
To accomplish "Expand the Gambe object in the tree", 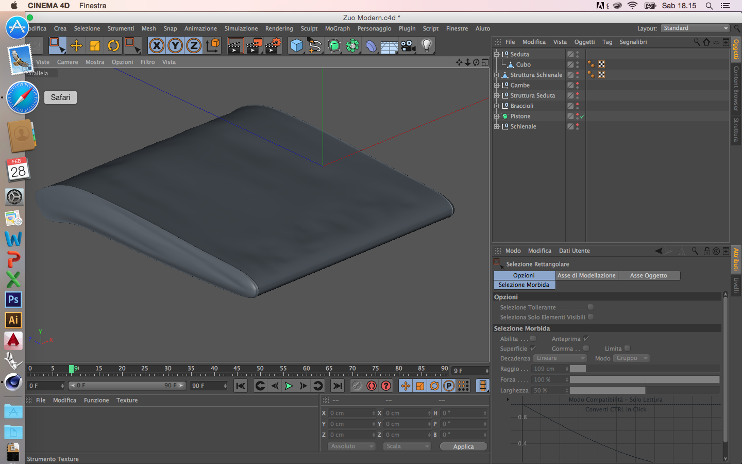I will (x=497, y=85).
